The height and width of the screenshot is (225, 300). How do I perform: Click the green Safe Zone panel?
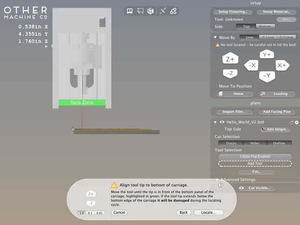click(x=82, y=103)
